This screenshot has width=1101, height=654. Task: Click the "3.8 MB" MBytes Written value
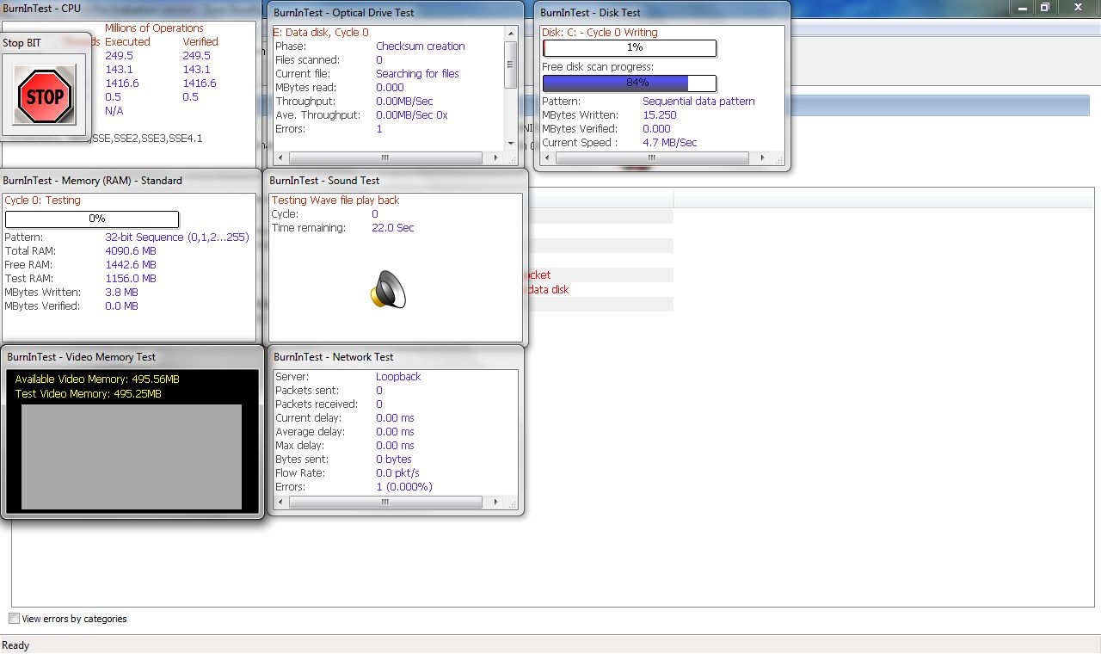121,293
